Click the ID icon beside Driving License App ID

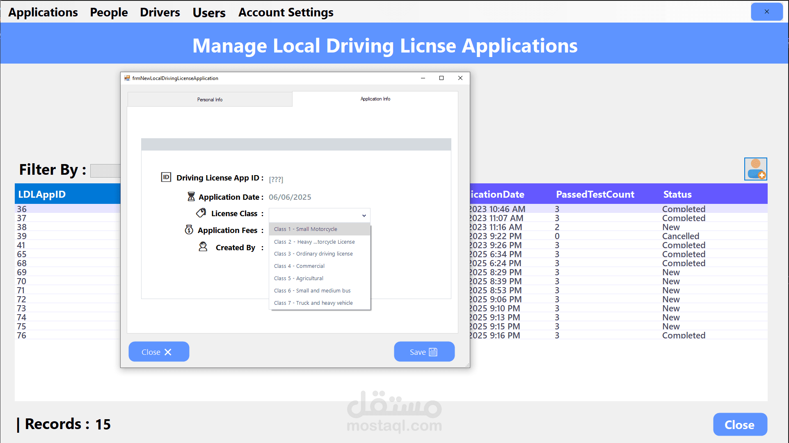click(166, 177)
